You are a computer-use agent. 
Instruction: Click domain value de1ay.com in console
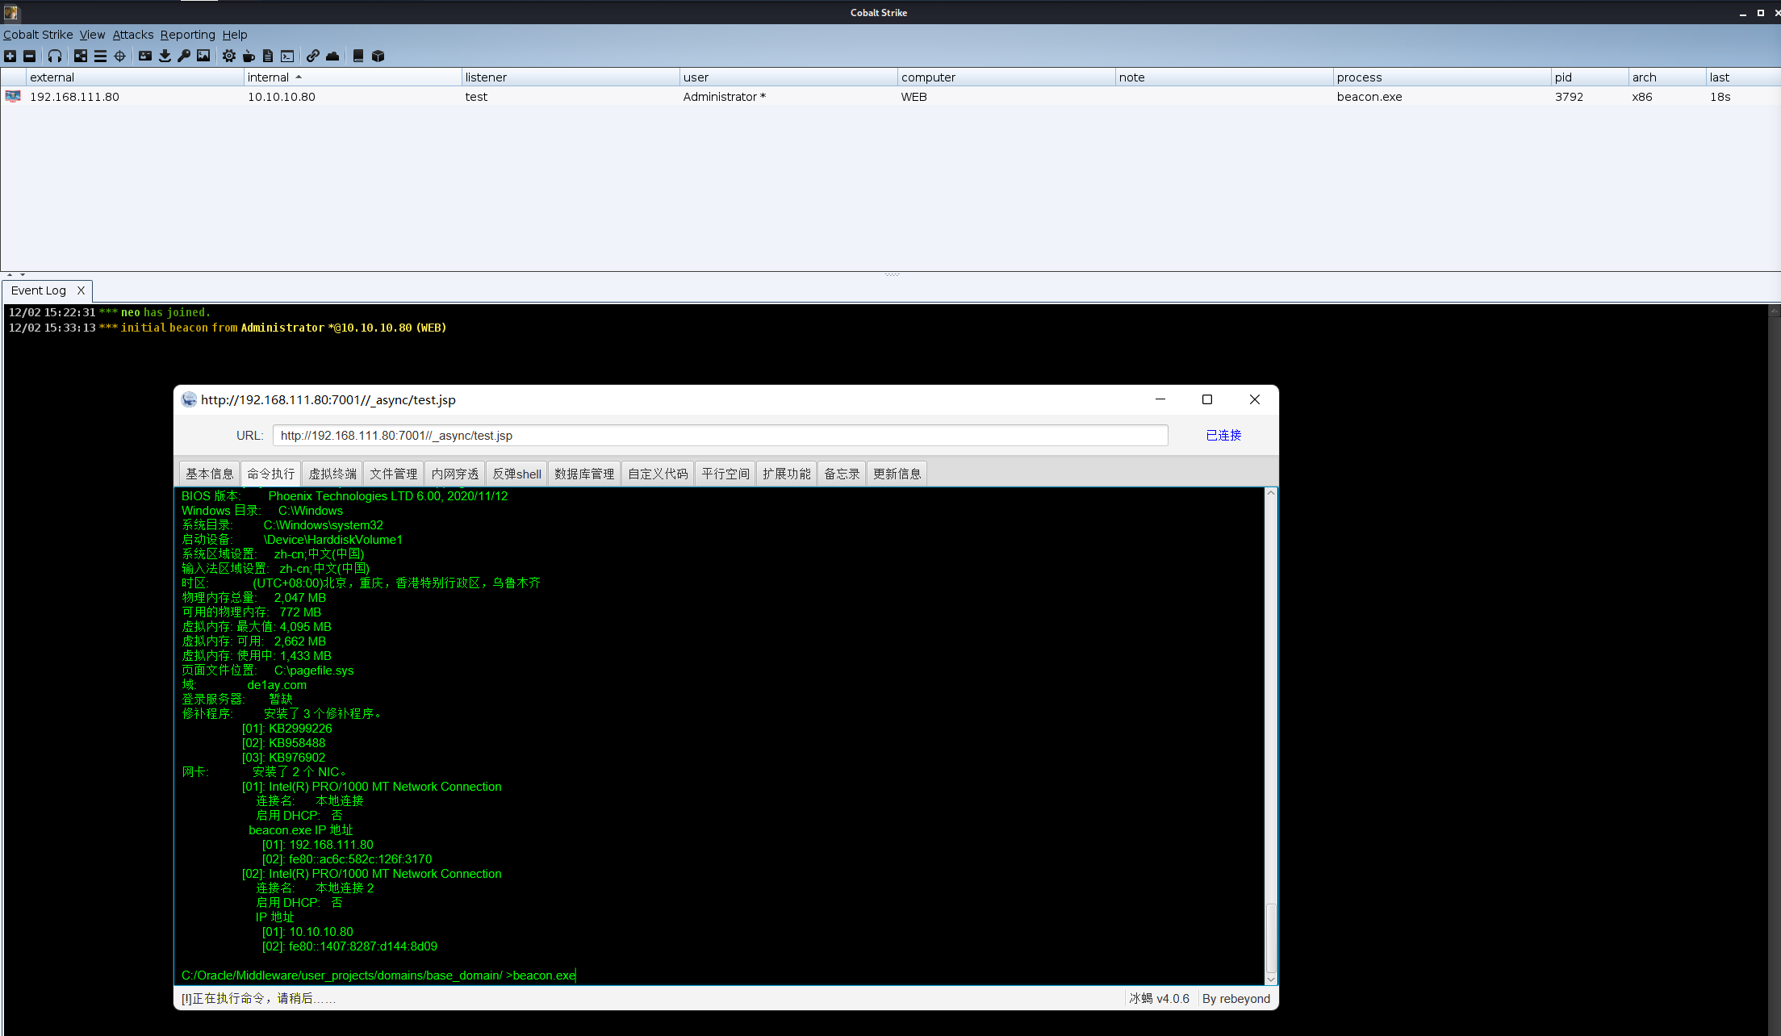pos(277,685)
